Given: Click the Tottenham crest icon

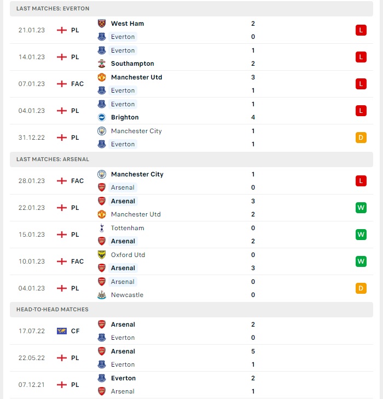Looking at the screenshot, I should (x=102, y=228).
